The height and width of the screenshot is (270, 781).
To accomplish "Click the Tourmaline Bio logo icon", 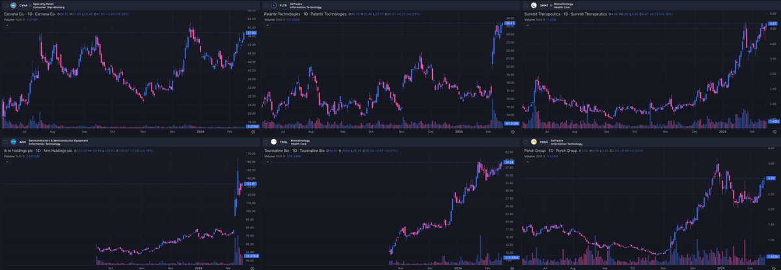I will pyautogui.click(x=273, y=141).
